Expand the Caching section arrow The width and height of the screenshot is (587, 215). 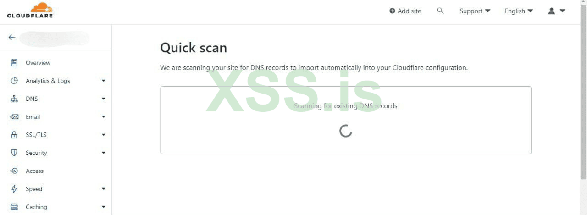[103, 207]
